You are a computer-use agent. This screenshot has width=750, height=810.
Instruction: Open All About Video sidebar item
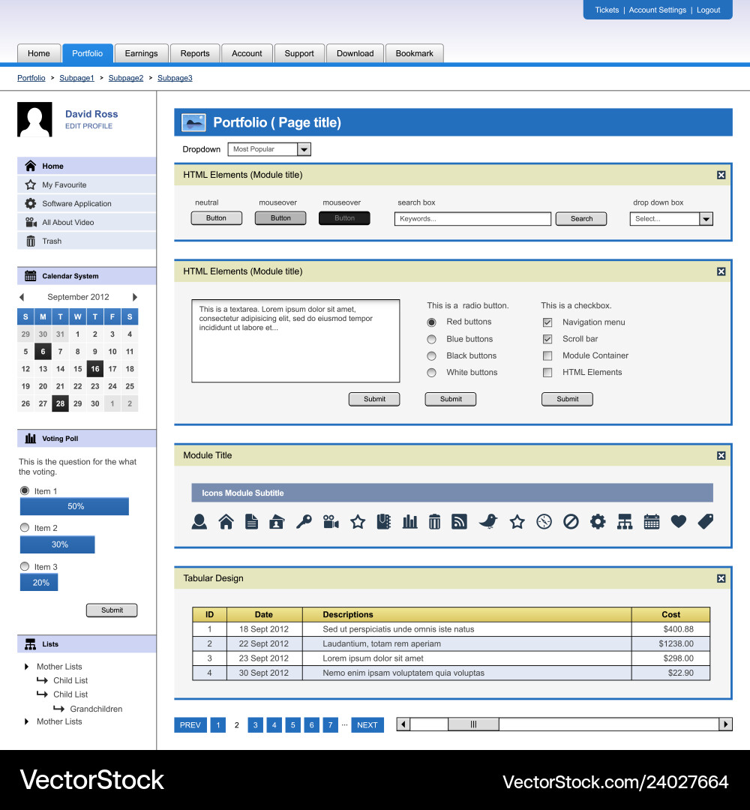pyautogui.click(x=87, y=222)
